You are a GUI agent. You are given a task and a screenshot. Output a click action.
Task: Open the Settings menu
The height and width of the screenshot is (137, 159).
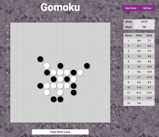point(147,8)
